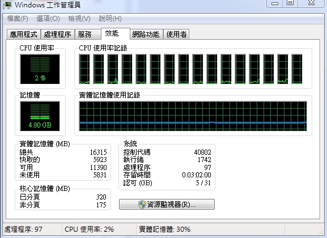
Task: Click 快取的 value 5923
Action: 100,160
